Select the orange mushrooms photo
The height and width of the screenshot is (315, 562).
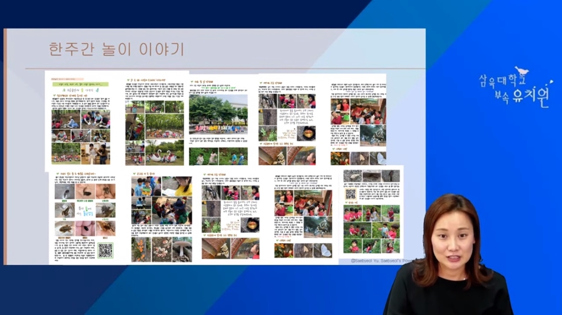(x=140, y=249)
